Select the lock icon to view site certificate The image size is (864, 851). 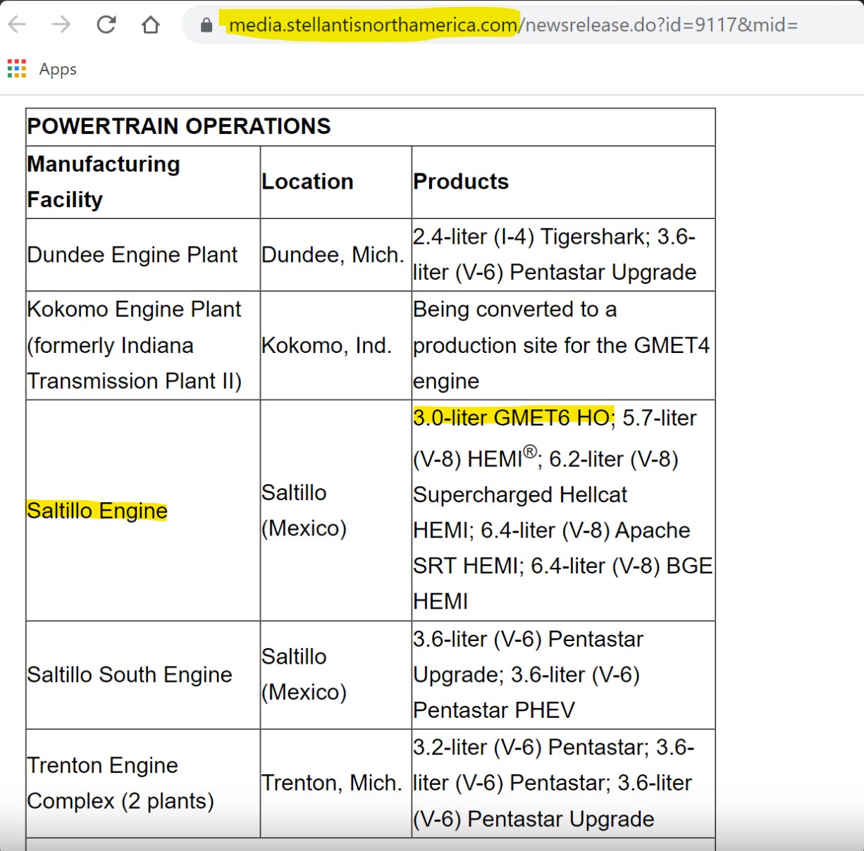coord(205,25)
